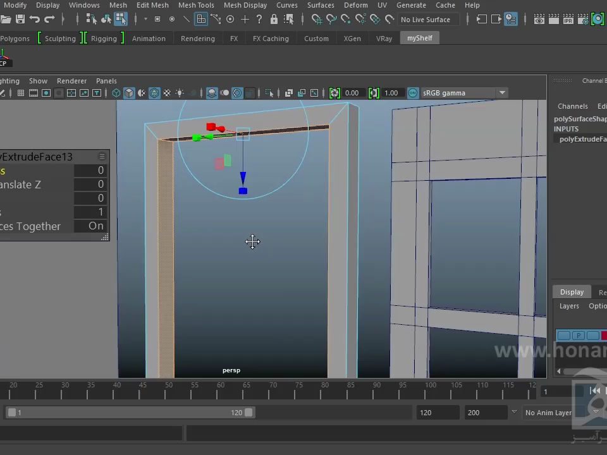Toggle use all lights bulb icon
The image size is (607, 455).
[180, 93]
